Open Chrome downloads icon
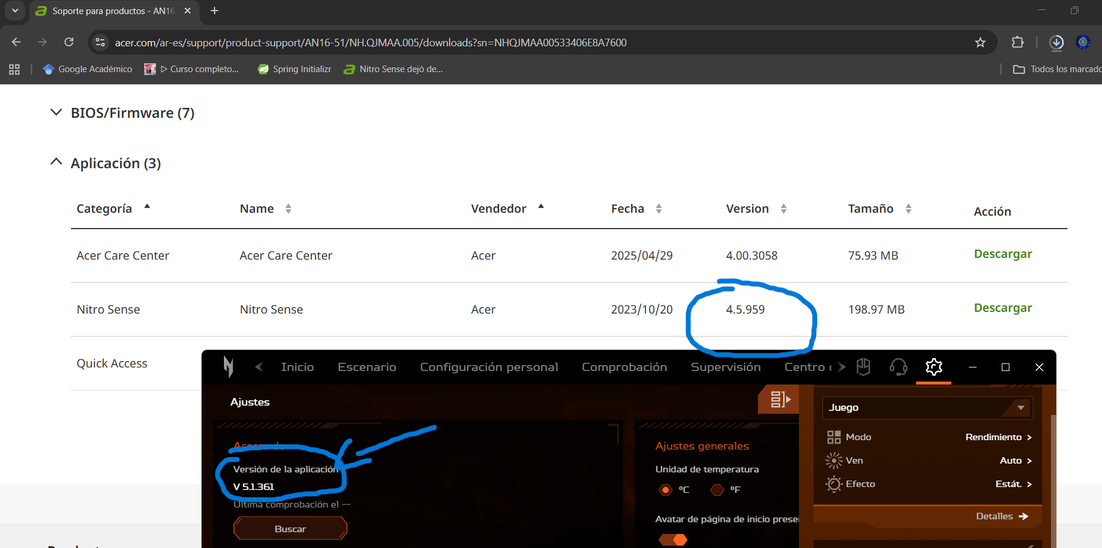 click(1056, 42)
